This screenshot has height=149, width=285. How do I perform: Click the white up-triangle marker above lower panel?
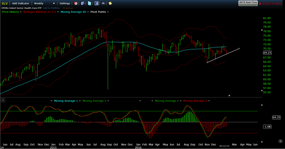click(229, 95)
